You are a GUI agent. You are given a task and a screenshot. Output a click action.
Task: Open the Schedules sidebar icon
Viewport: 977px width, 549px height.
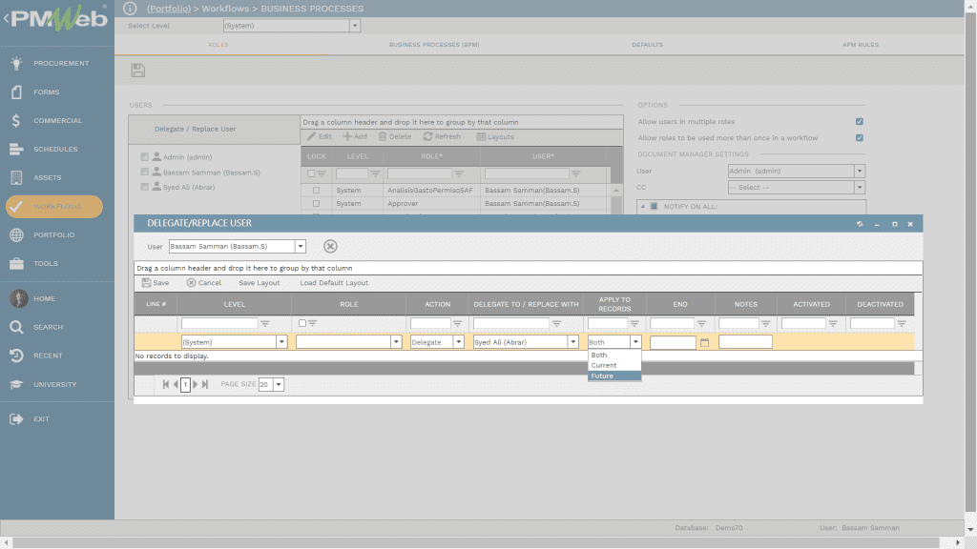17,150
